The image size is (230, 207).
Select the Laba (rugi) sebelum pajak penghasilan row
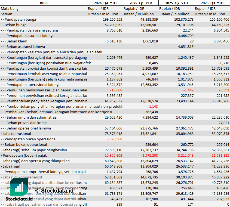pyautogui.click(x=35, y=150)
